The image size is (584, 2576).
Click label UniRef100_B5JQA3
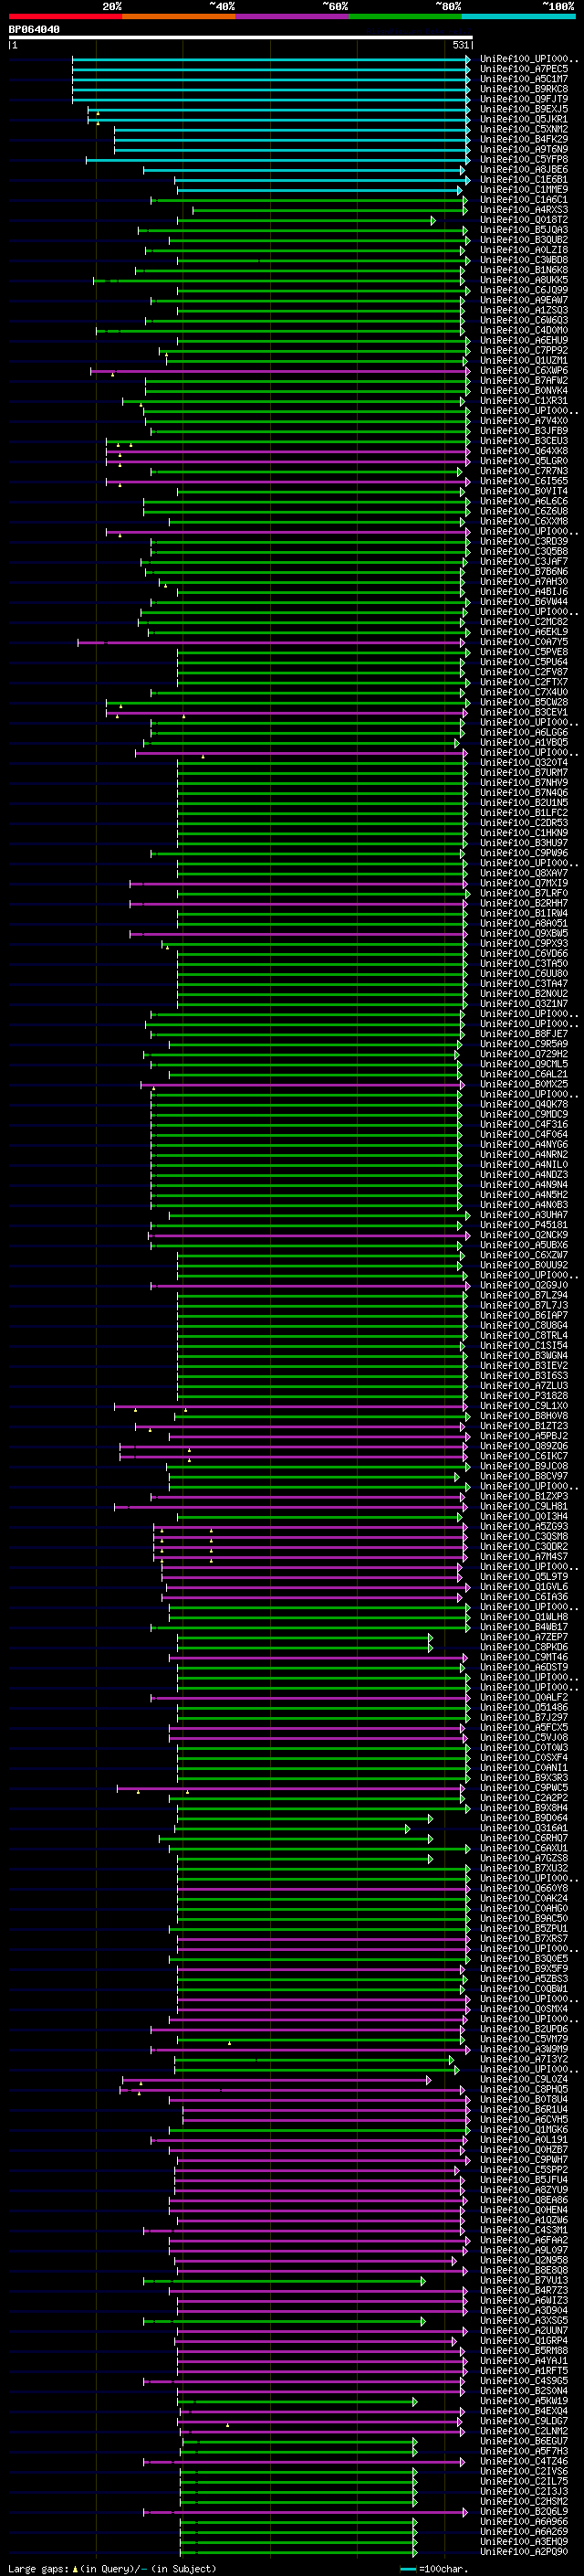click(524, 230)
